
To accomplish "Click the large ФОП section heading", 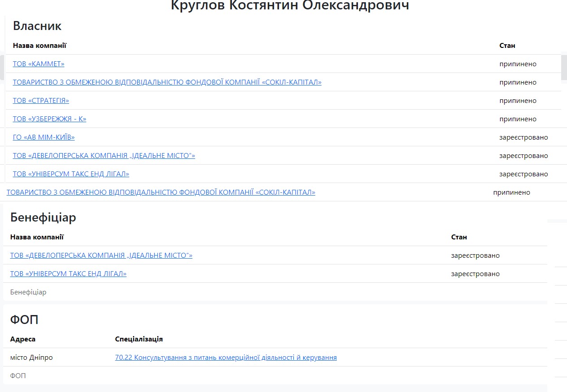I will (24, 320).
